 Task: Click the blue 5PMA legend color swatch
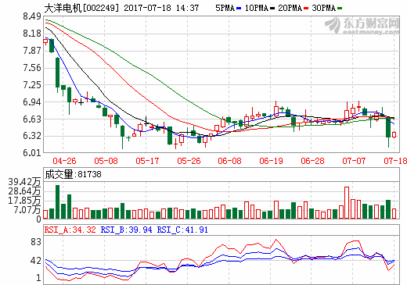(239, 9)
